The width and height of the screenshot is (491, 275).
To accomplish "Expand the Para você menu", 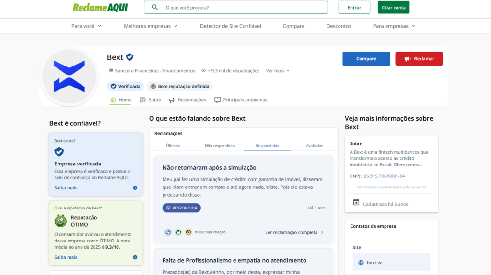I will (86, 26).
